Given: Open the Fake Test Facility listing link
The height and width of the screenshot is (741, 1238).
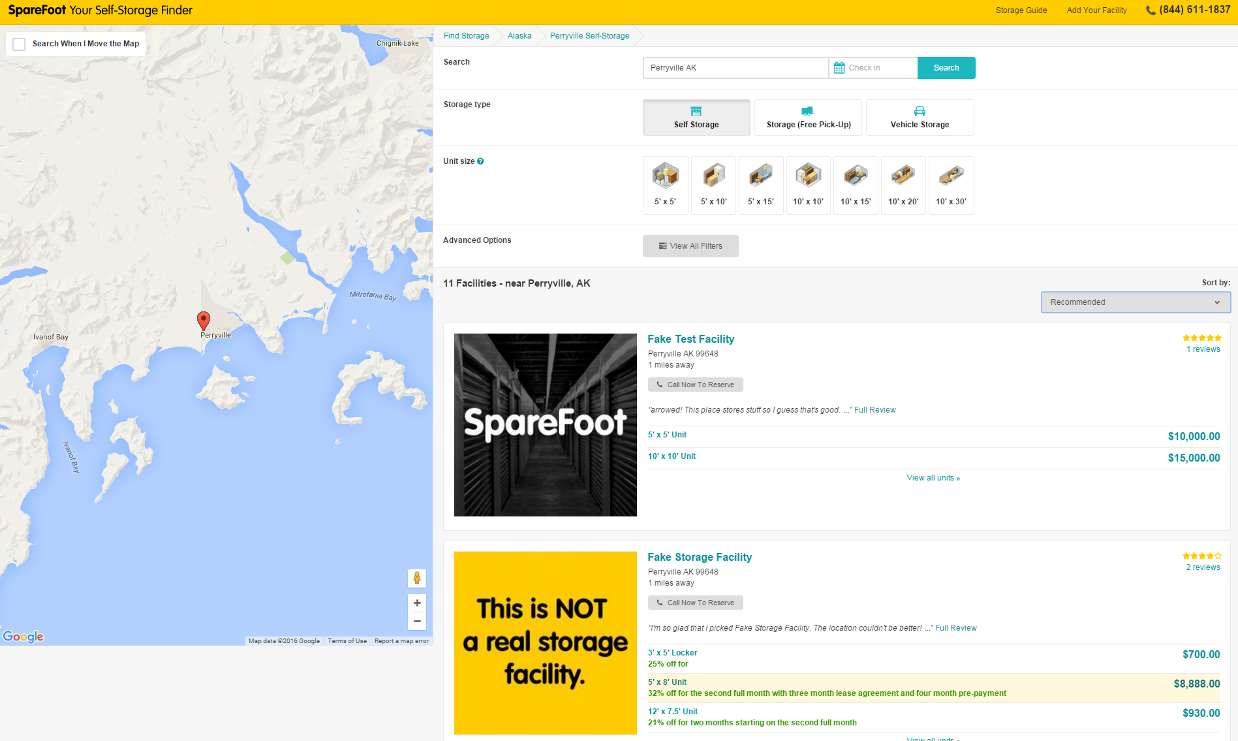Looking at the screenshot, I should coord(690,339).
